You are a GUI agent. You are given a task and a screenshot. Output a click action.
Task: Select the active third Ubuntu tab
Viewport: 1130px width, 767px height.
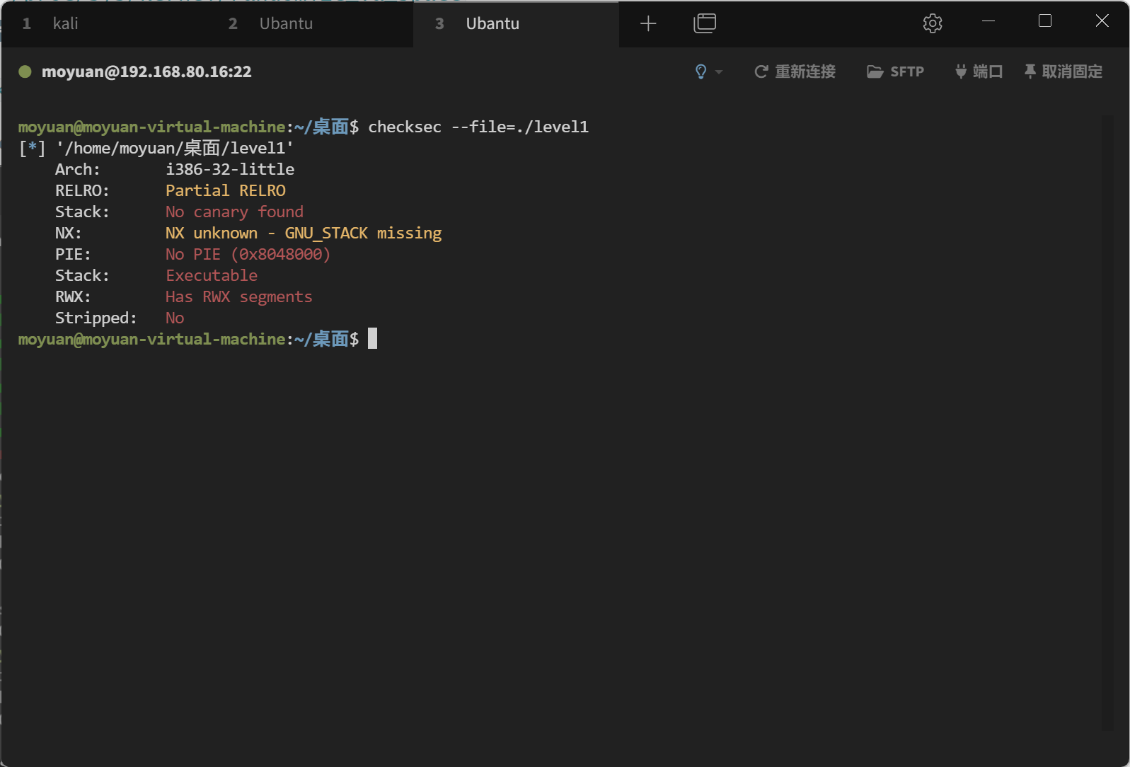[x=492, y=23]
